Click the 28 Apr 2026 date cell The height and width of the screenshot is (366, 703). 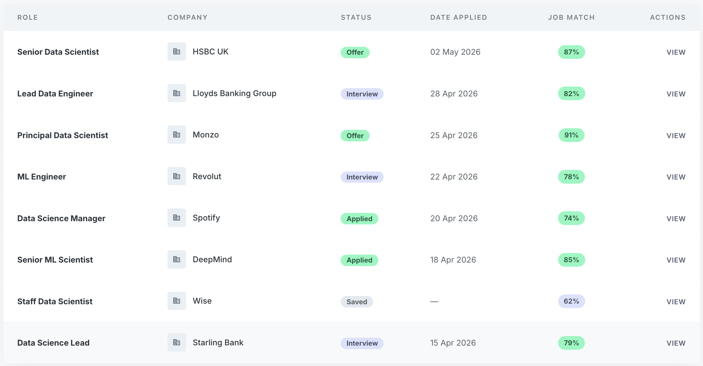click(454, 94)
